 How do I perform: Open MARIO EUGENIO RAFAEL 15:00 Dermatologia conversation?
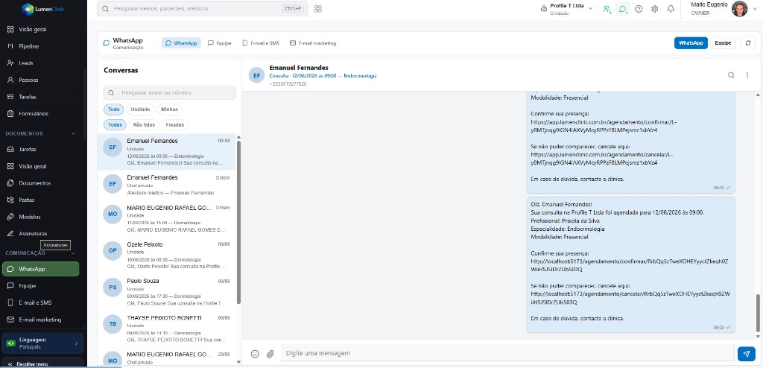tap(166, 218)
